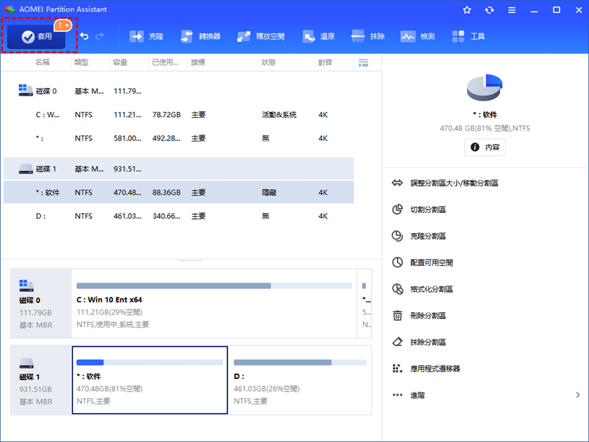589x442 pixels.
Task: Click the trash can delete icon
Action: pyautogui.click(x=398, y=315)
